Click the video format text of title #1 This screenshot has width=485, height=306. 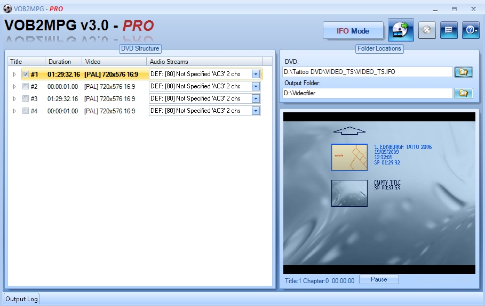112,74
